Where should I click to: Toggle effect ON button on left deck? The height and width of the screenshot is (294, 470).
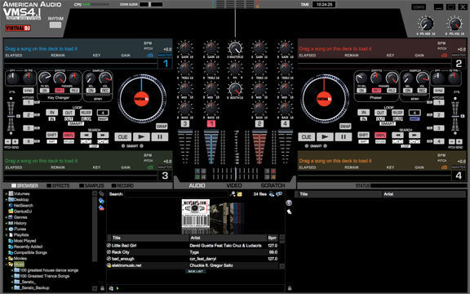click(44, 91)
